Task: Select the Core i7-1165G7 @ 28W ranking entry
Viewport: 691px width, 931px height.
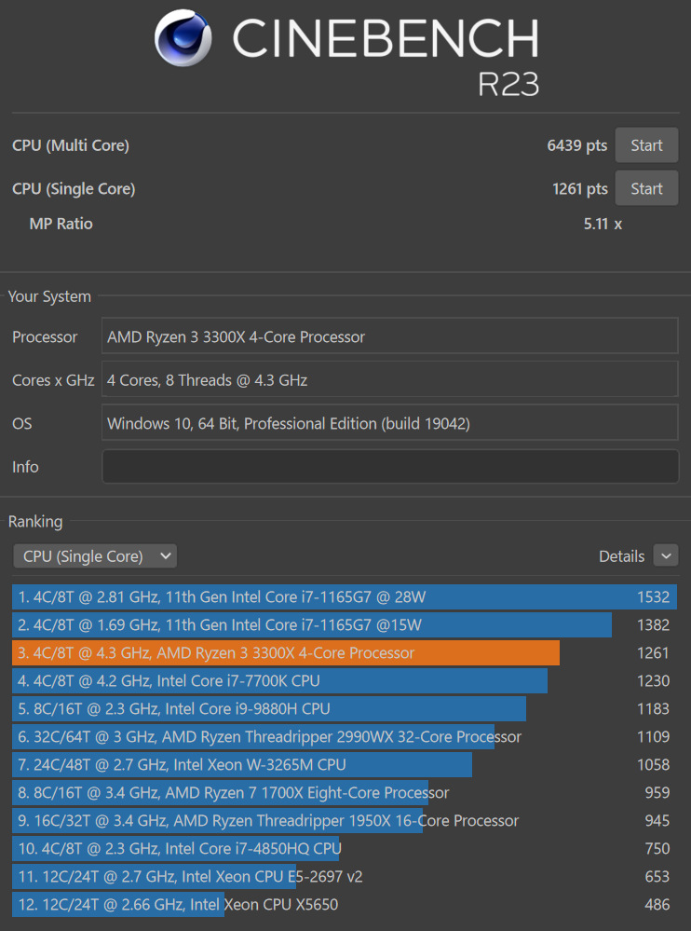Action: [344, 597]
